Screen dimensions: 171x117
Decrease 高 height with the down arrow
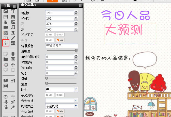click(76, 30)
